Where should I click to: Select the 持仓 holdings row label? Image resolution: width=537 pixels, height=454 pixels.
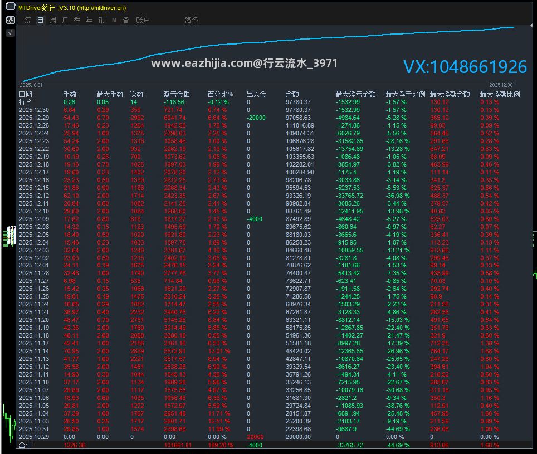point(25,102)
